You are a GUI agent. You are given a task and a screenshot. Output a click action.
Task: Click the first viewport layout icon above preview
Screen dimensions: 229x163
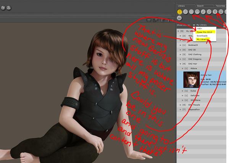(149, 20)
